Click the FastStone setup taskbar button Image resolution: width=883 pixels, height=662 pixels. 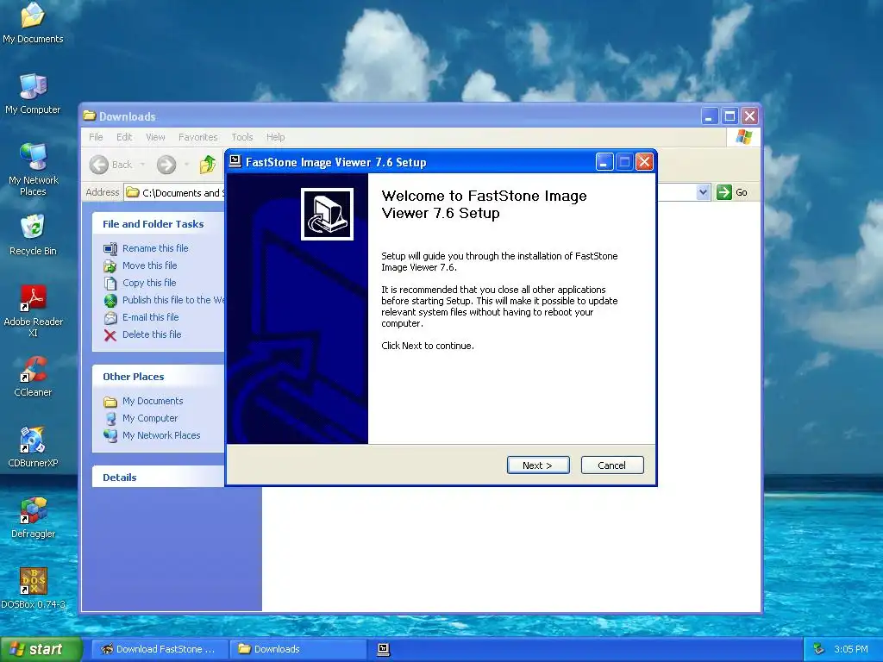coord(384,649)
